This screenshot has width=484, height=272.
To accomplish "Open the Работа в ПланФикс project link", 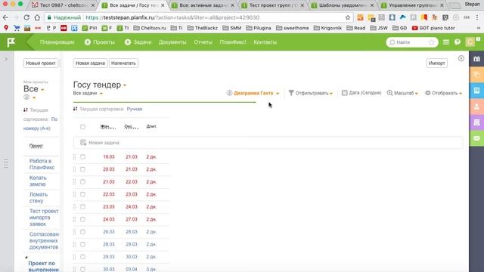I will 42,165.
